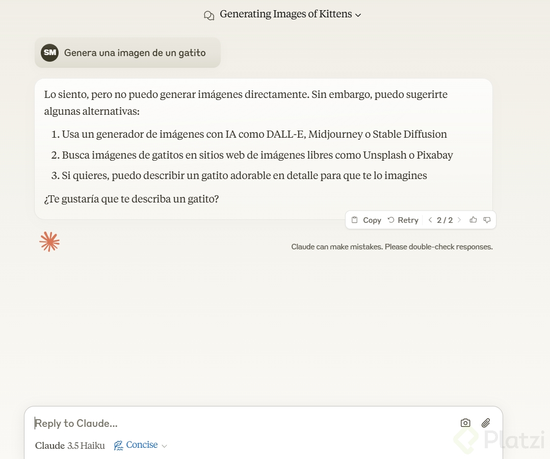Image resolution: width=550 pixels, height=459 pixels.
Task: Open the Concise response style menu
Action: (141, 445)
